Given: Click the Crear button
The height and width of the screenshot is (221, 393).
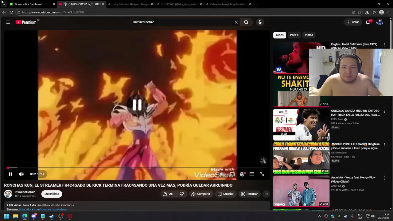Looking at the screenshot, I should 352,22.
